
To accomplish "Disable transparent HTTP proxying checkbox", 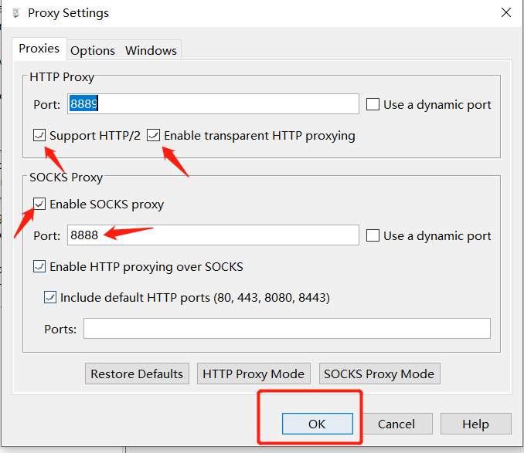I will (x=154, y=135).
